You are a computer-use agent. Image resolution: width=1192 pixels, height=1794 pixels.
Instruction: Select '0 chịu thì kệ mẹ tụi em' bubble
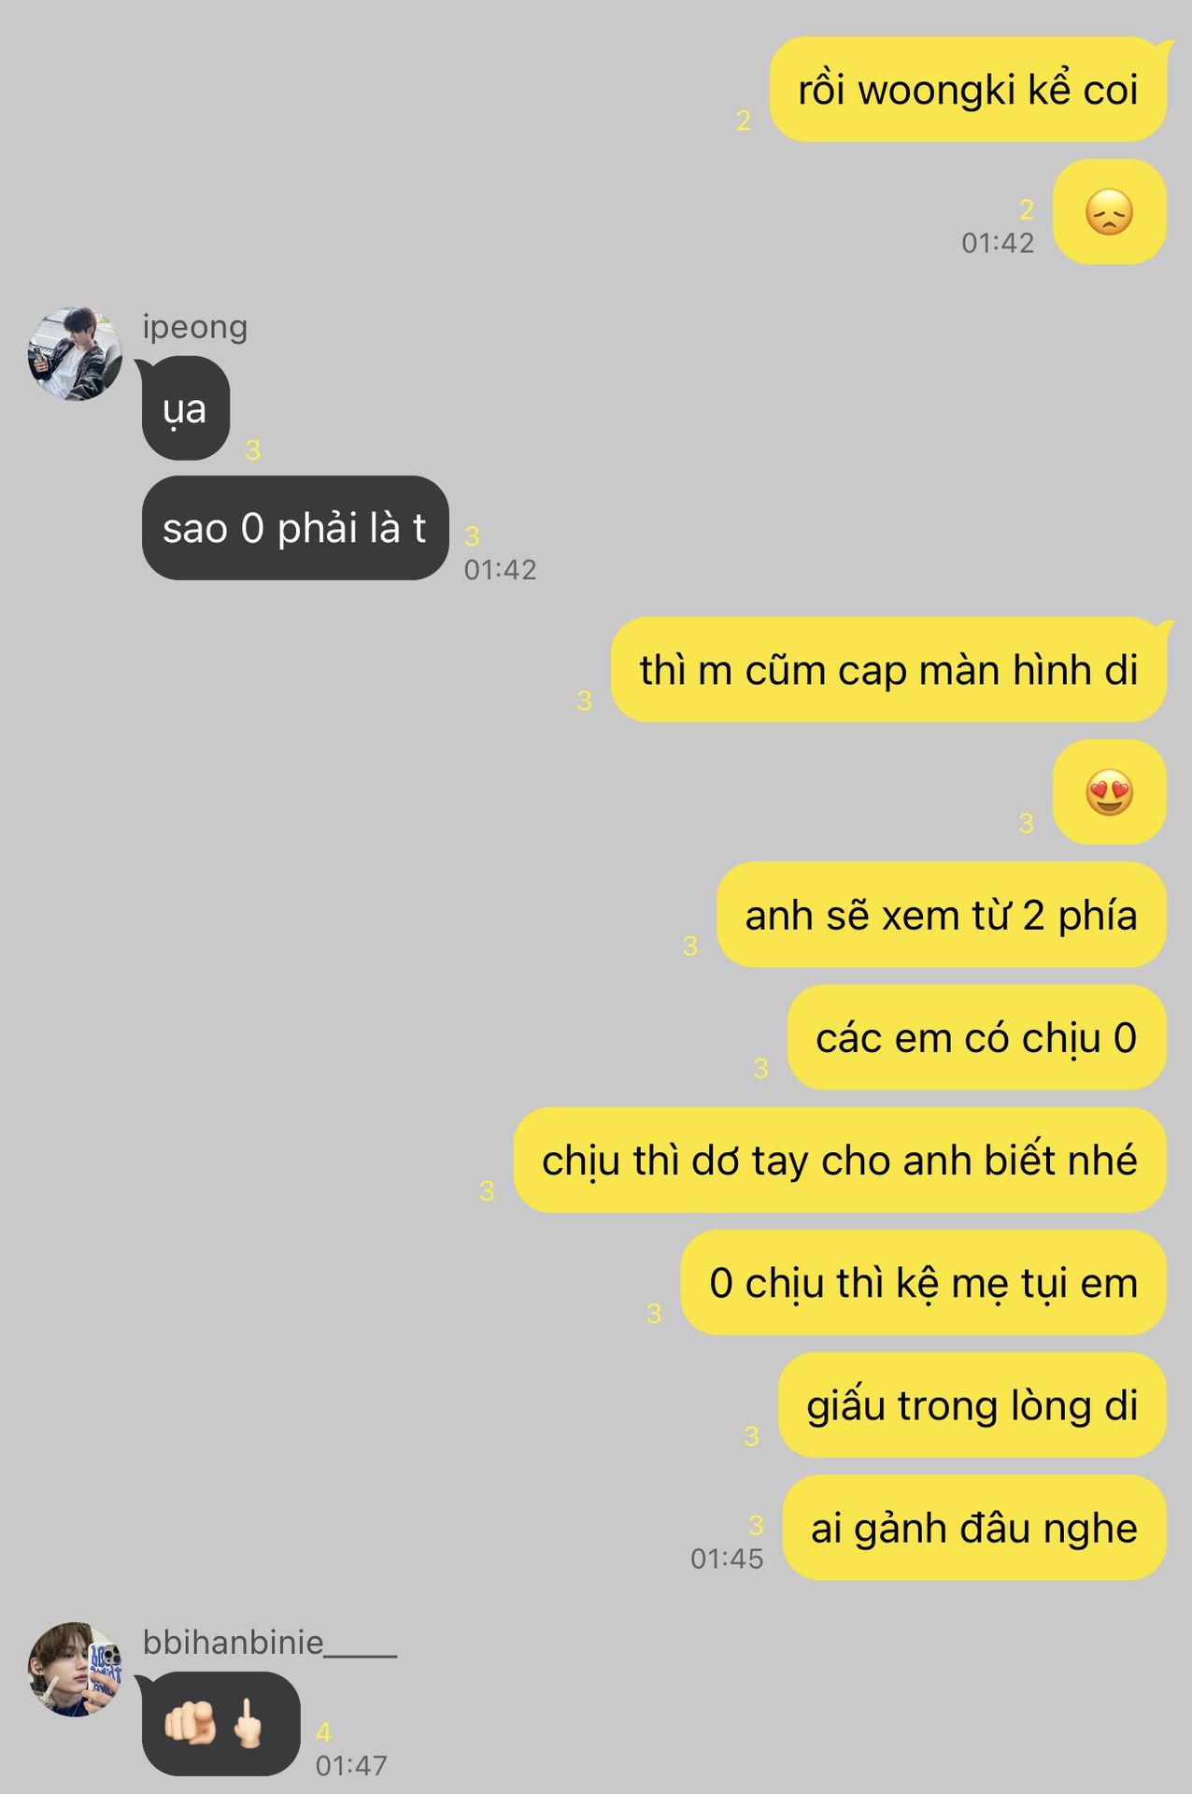[x=923, y=1282]
